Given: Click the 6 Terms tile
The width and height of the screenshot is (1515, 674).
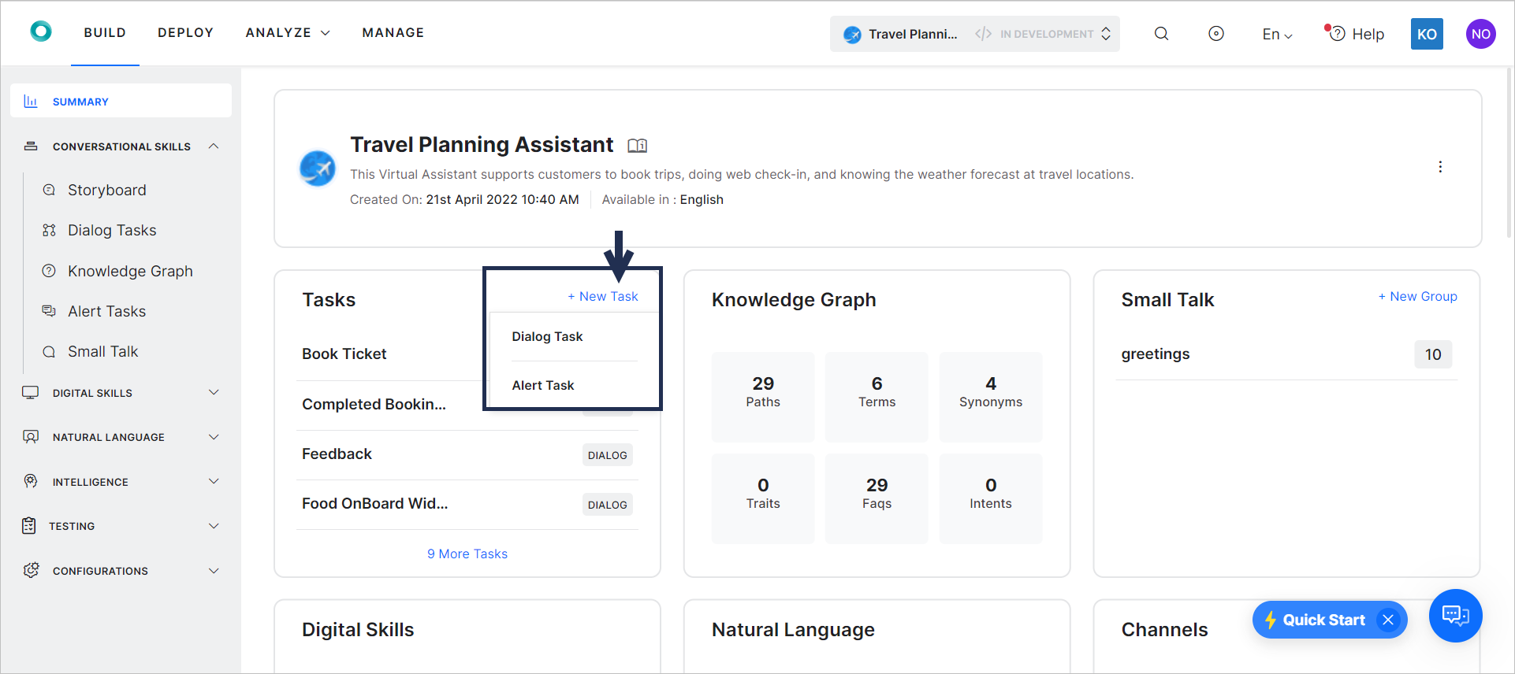Looking at the screenshot, I should [877, 397].
